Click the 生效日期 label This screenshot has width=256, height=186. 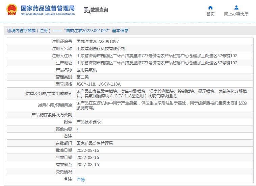click(x=64, y=158)
